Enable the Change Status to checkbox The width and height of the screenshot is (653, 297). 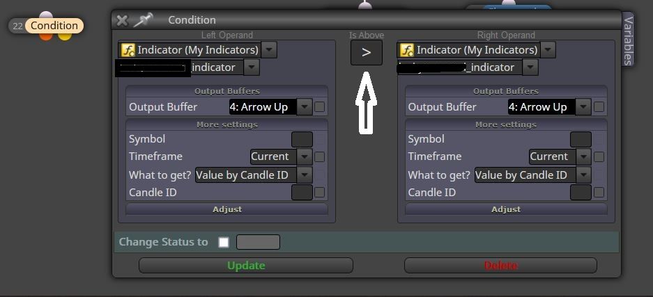click(224, 242)
